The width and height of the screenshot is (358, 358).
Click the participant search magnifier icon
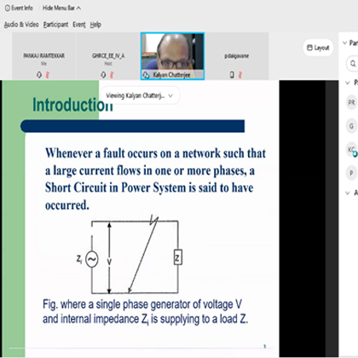[353, 63]
